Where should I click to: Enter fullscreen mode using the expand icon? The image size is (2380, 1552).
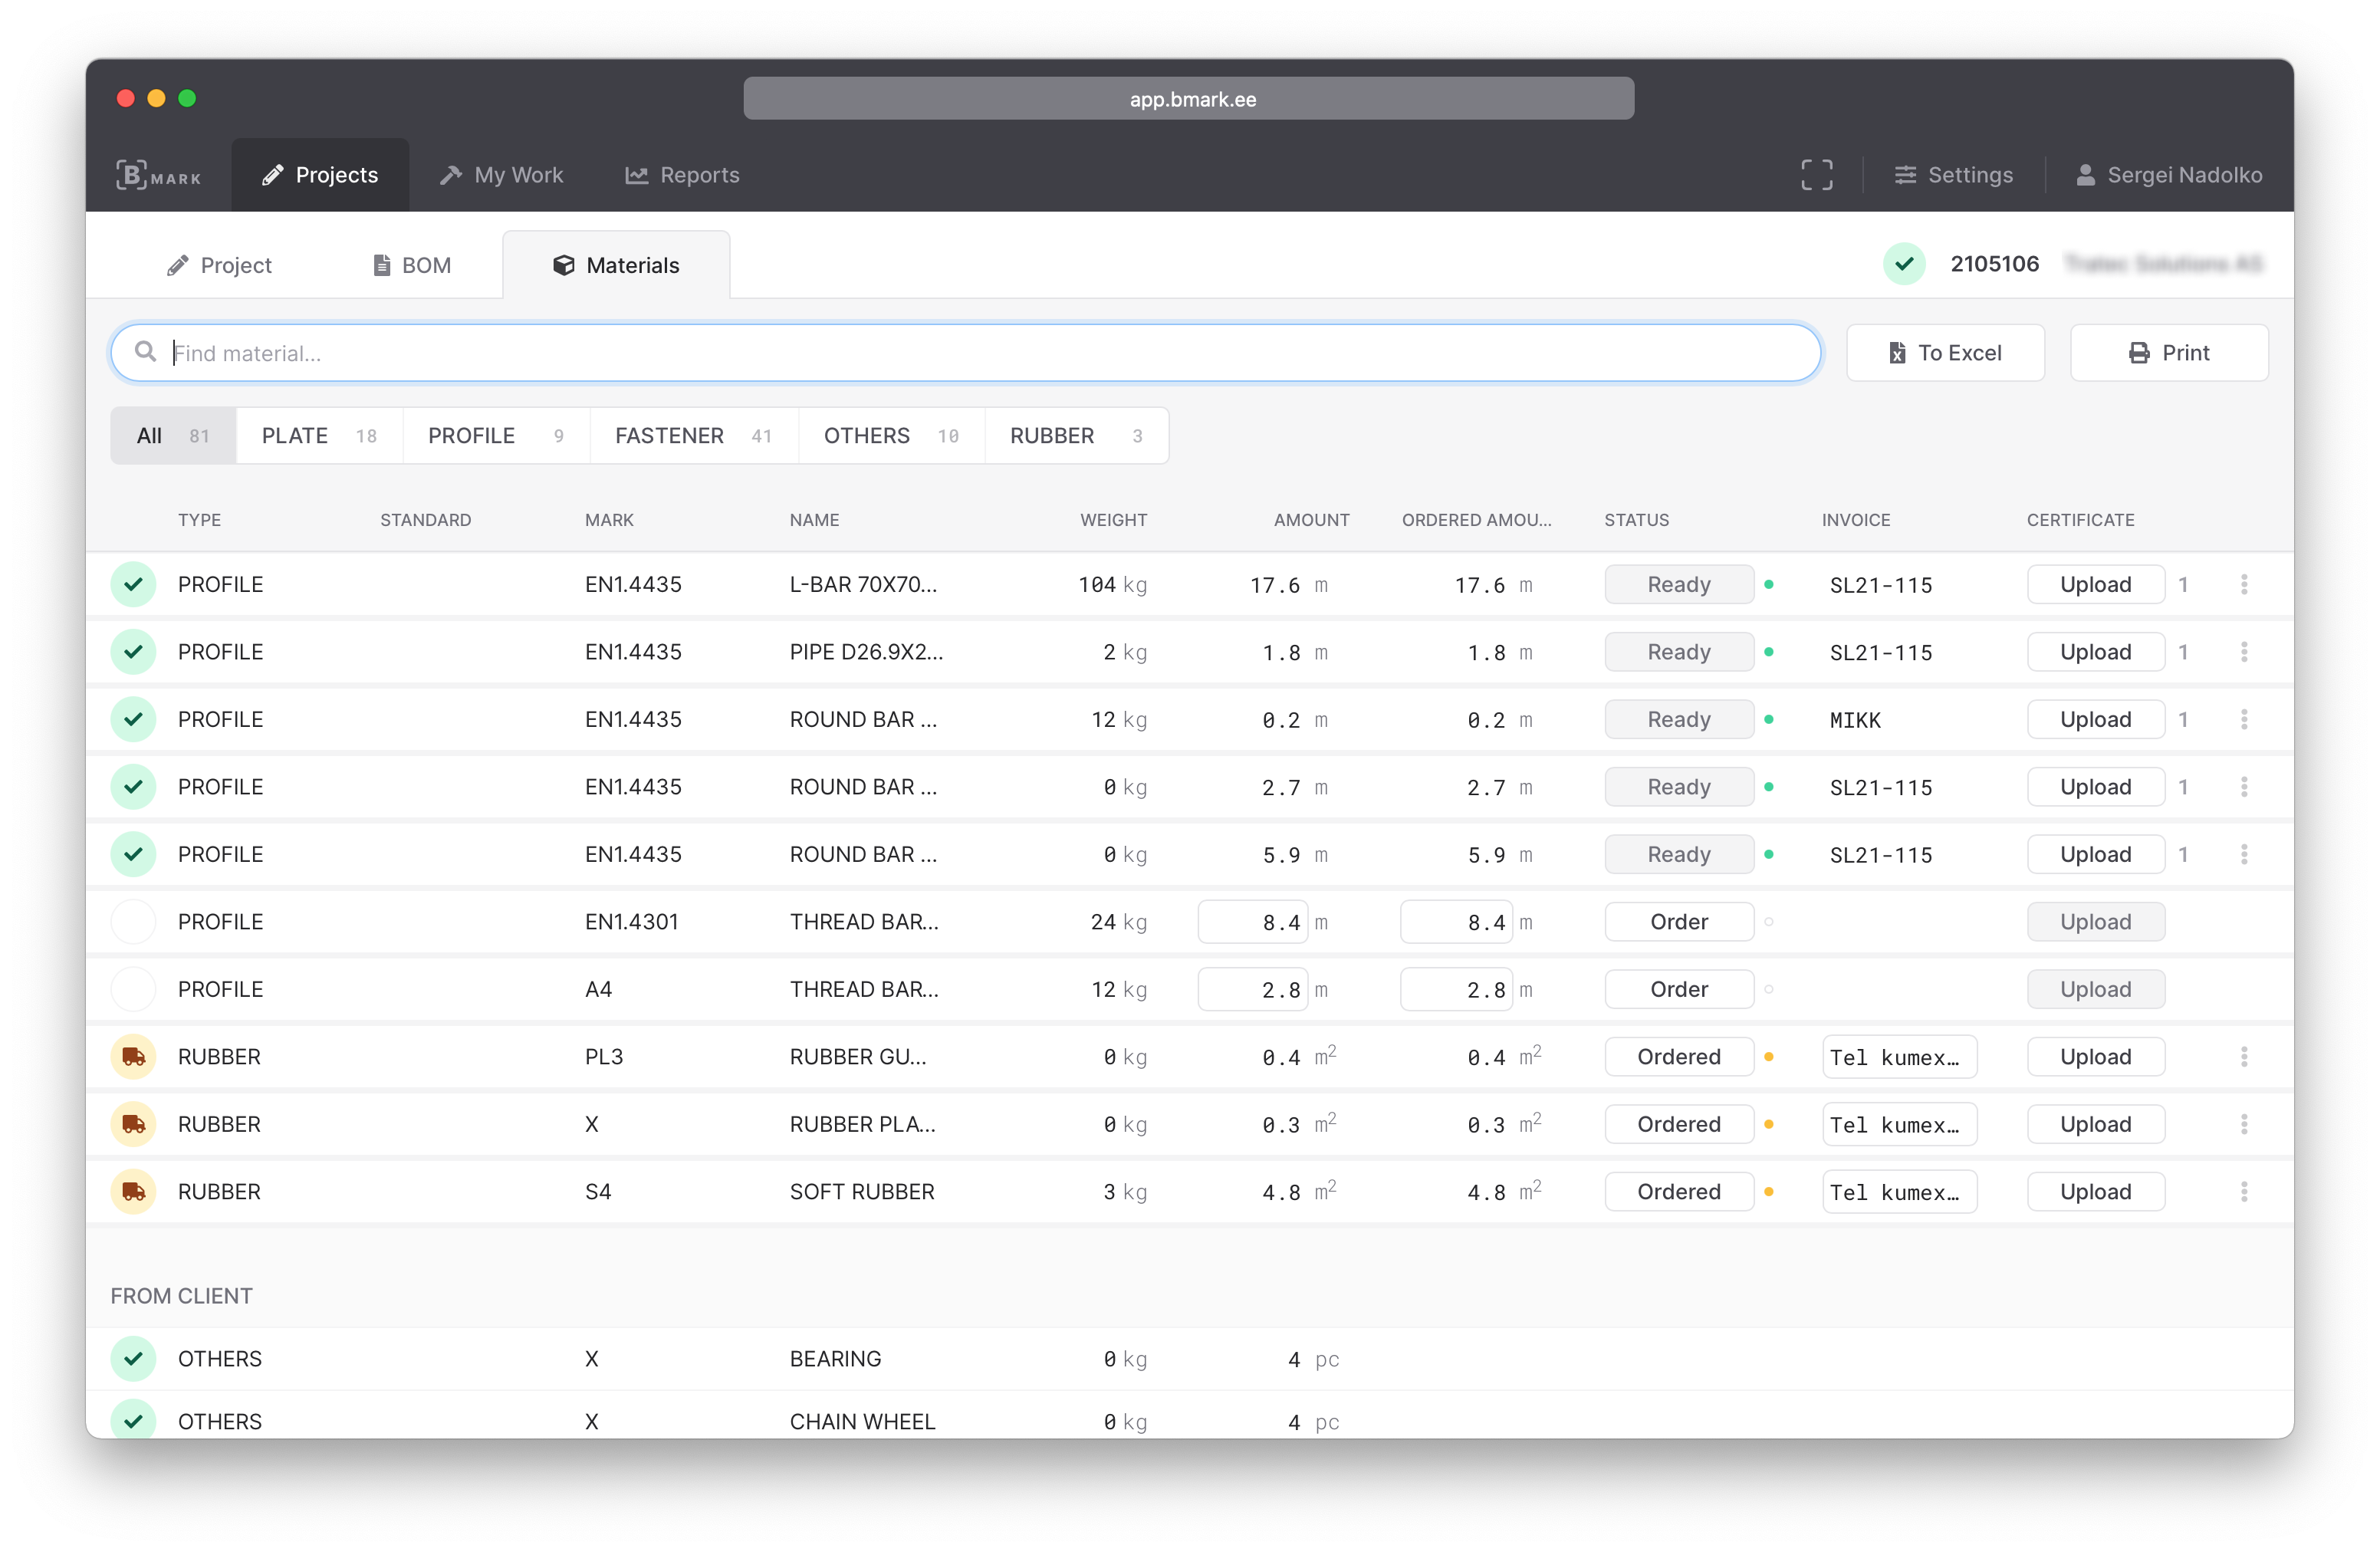[1815, 174]
